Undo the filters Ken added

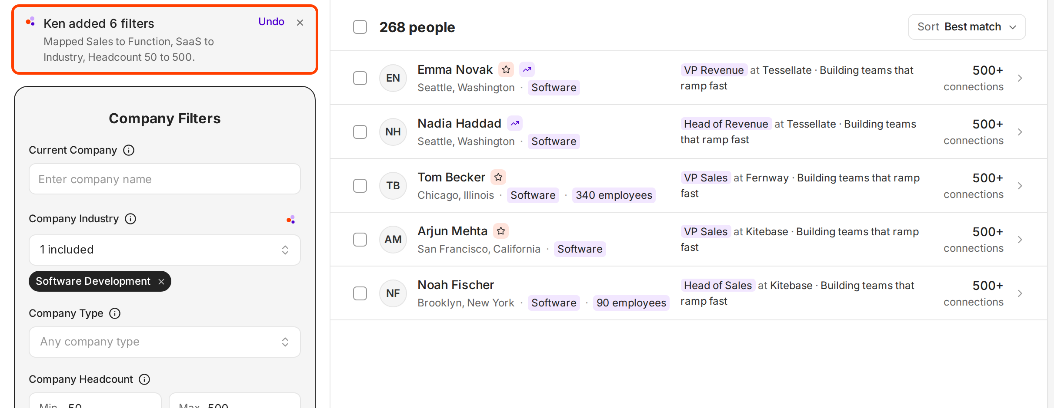(271, 22)
